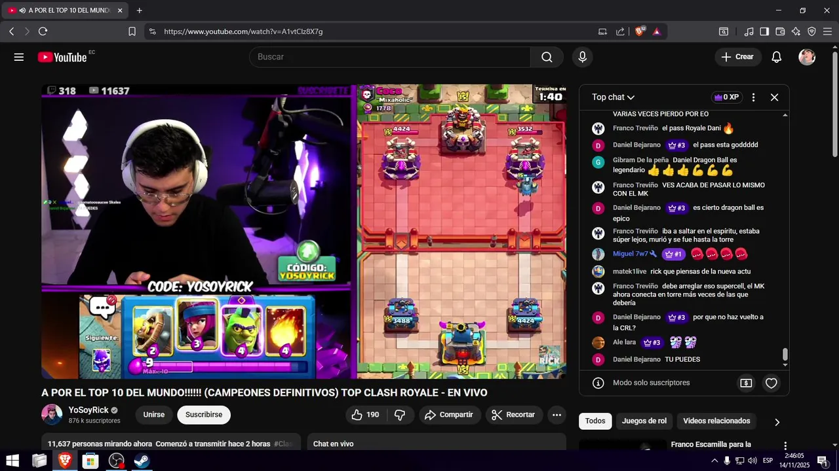This screenshot has height=471, width=839.
Task: Open the YouTube notifications bell
Action: 776,57
